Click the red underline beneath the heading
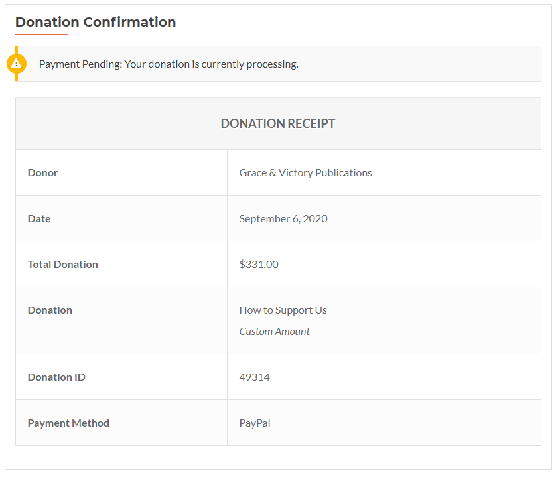 click(x=41, y=34)
